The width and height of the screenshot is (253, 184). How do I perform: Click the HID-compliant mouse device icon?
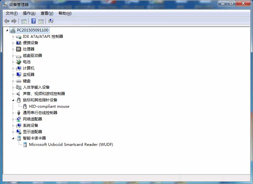[x=25, y=106]
